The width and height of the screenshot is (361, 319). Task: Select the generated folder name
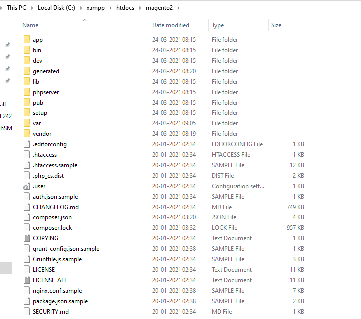click(x=46, y=71)
